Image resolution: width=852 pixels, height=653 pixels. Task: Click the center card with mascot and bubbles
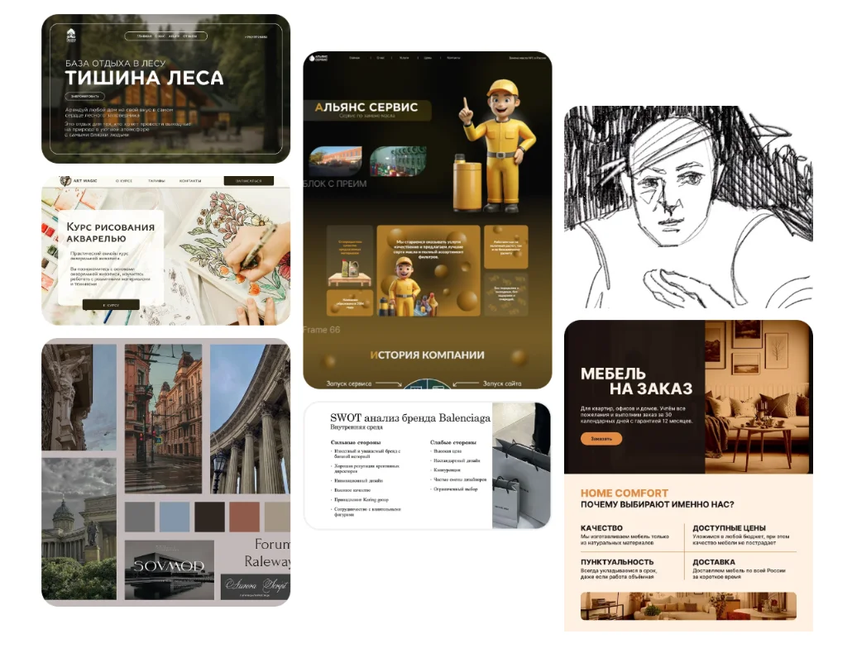click(428, 270)
